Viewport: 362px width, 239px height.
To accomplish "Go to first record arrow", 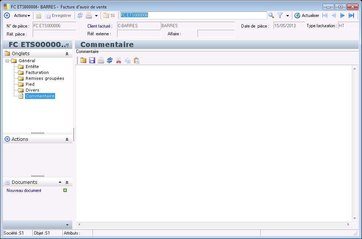I will [325, 15].
